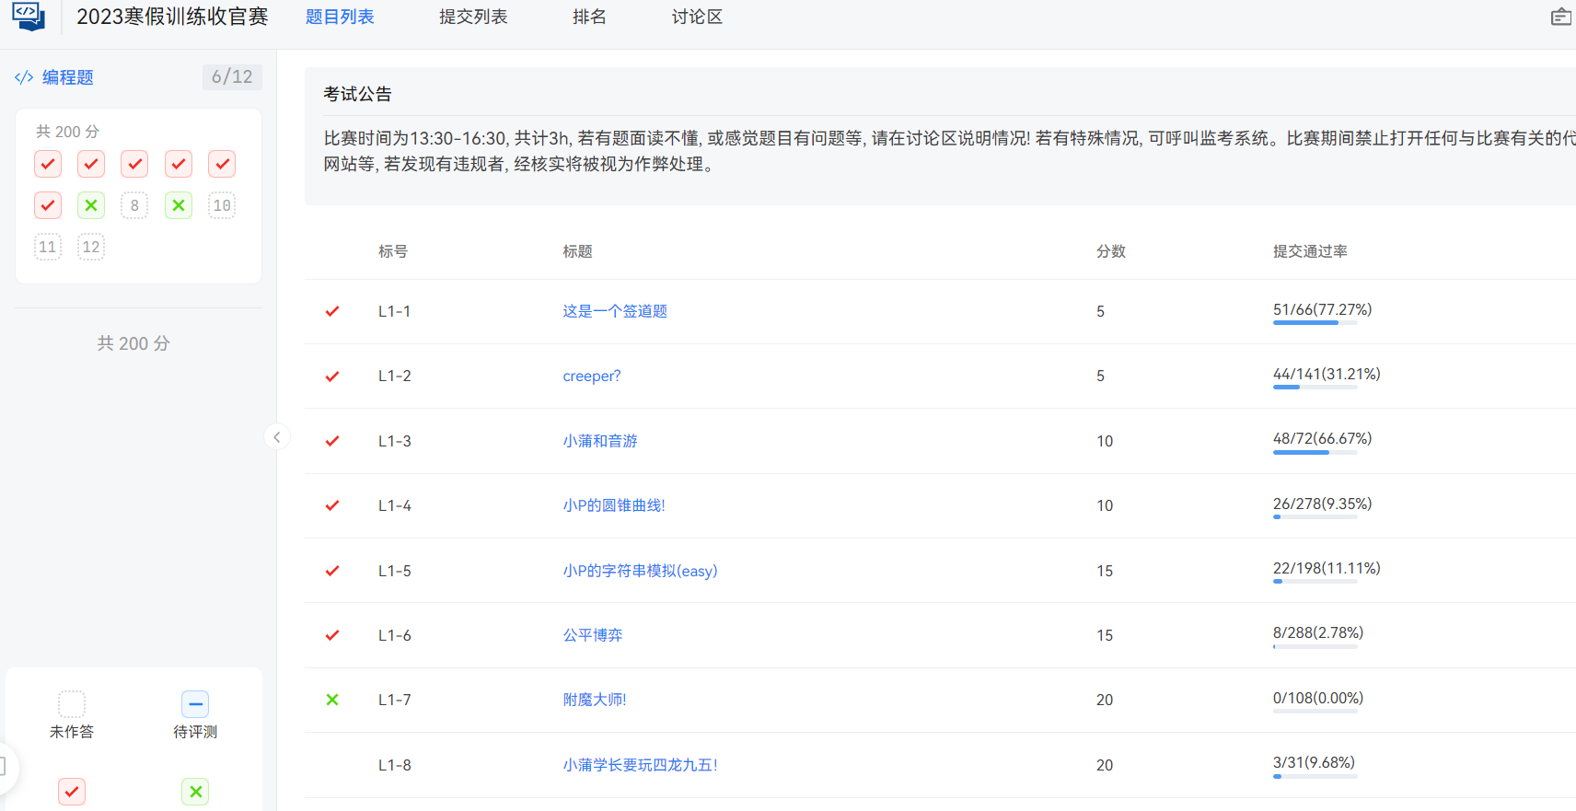Click the green X status on row L1-7

coord(332,700)
